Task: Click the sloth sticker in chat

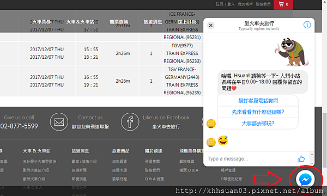Action: coord(291,52)
